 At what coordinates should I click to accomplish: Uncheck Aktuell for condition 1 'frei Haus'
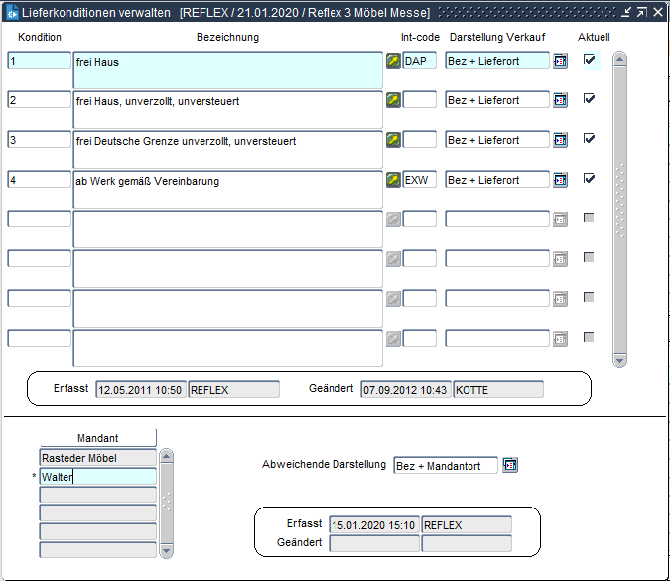590,60
